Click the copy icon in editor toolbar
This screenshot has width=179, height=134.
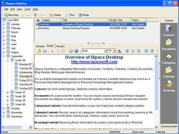(x=58, y=51)
